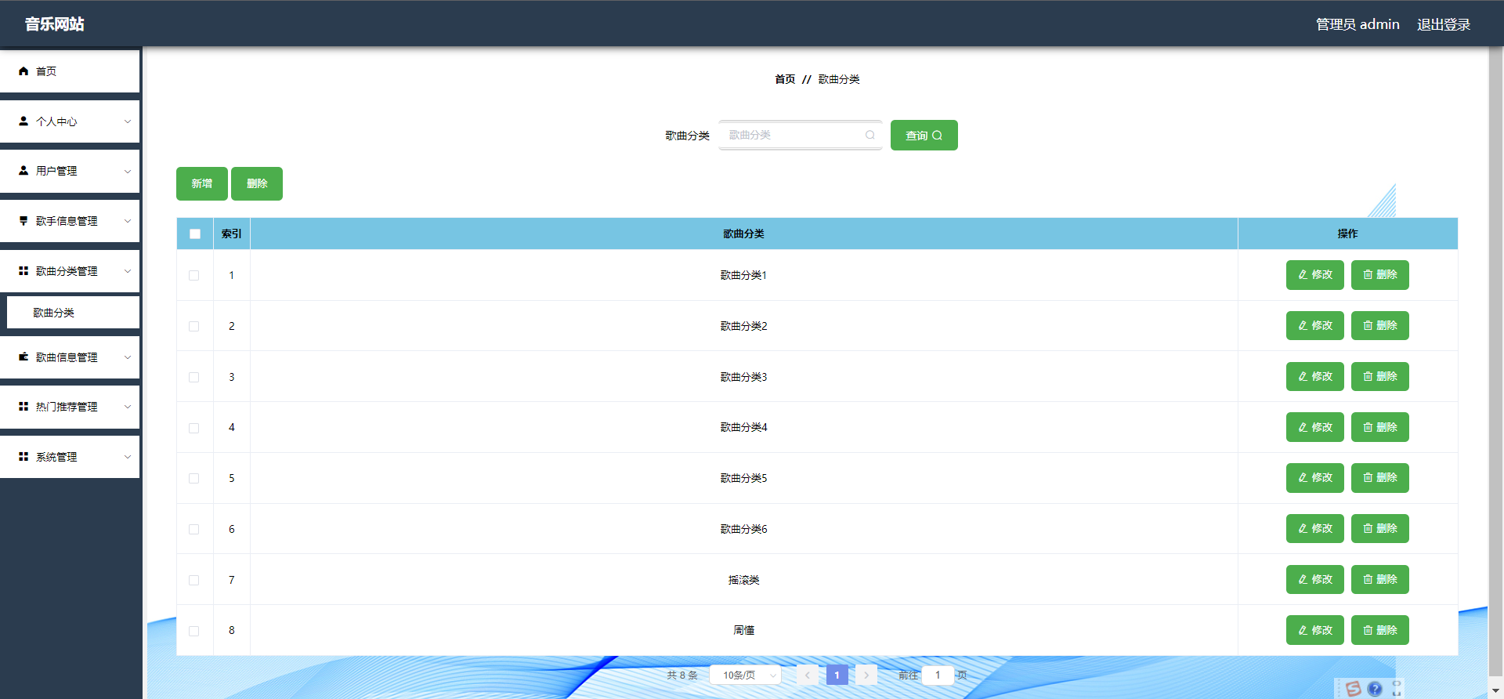Select the 歌曲分类 submenu item
Screen dimensions: 1504x699
(73, 313)
